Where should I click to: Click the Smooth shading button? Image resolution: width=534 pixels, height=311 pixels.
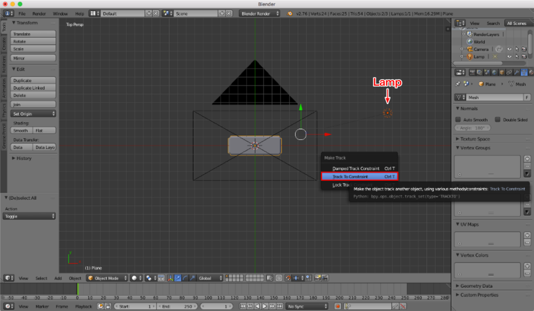[x=21, y=131]
